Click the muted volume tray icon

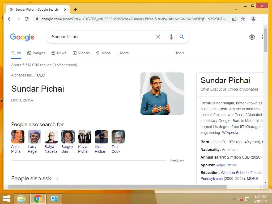(x=240, y=199)
